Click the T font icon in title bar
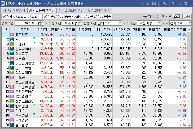 [x=169, y=3]
